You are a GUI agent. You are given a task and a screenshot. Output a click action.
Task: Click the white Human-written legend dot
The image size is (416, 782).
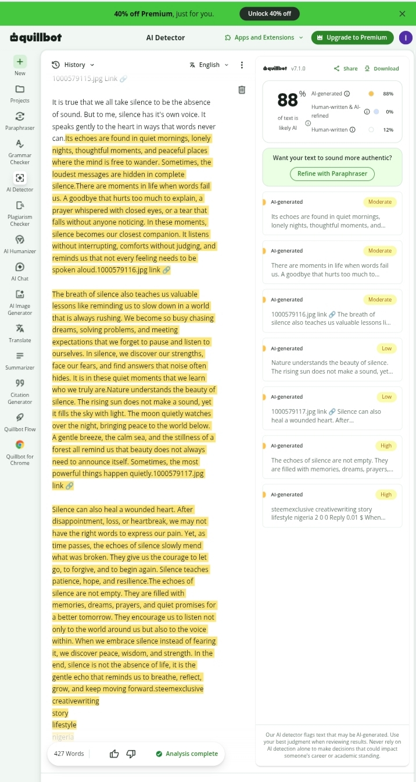pos(371,129)
